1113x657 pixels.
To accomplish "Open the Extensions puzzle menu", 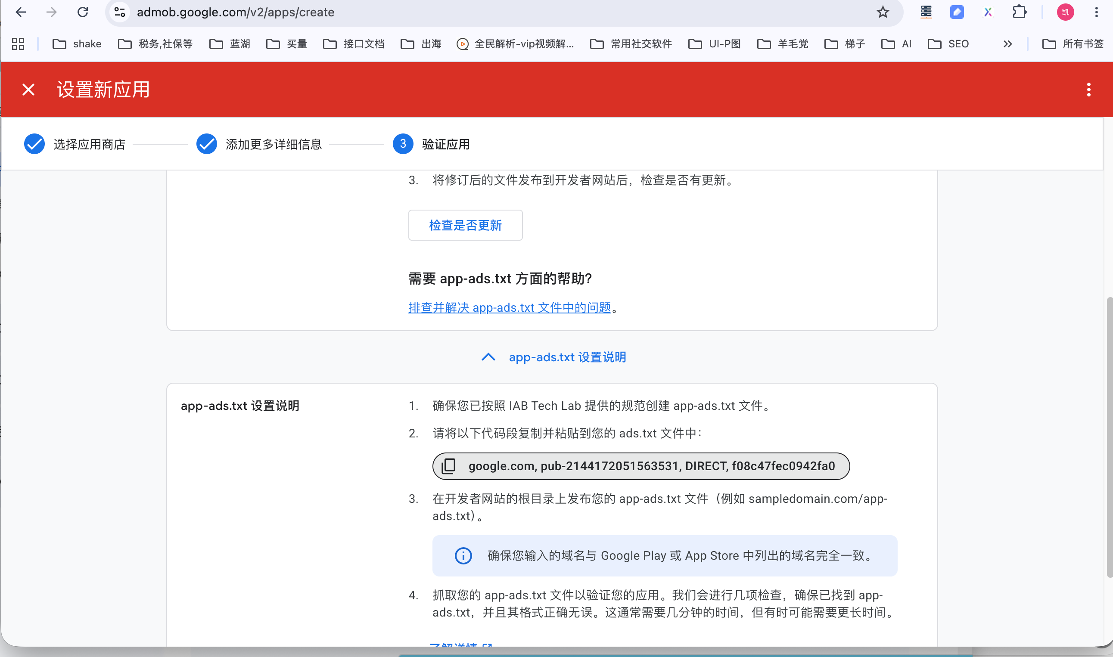I will pos(1019,12).
